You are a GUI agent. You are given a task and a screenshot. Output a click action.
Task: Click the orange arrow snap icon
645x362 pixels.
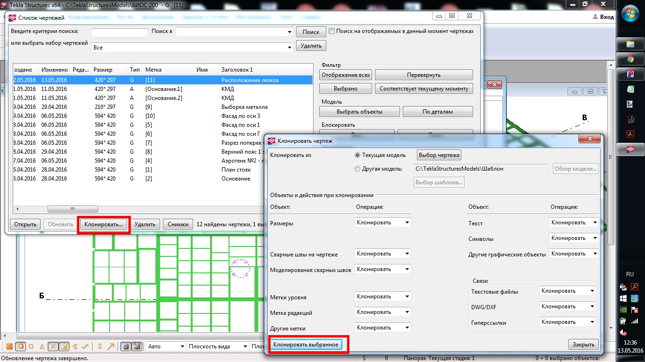(111, 346)
